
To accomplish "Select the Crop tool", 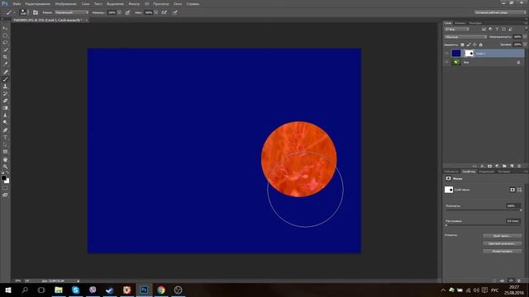I will (5, 57).
